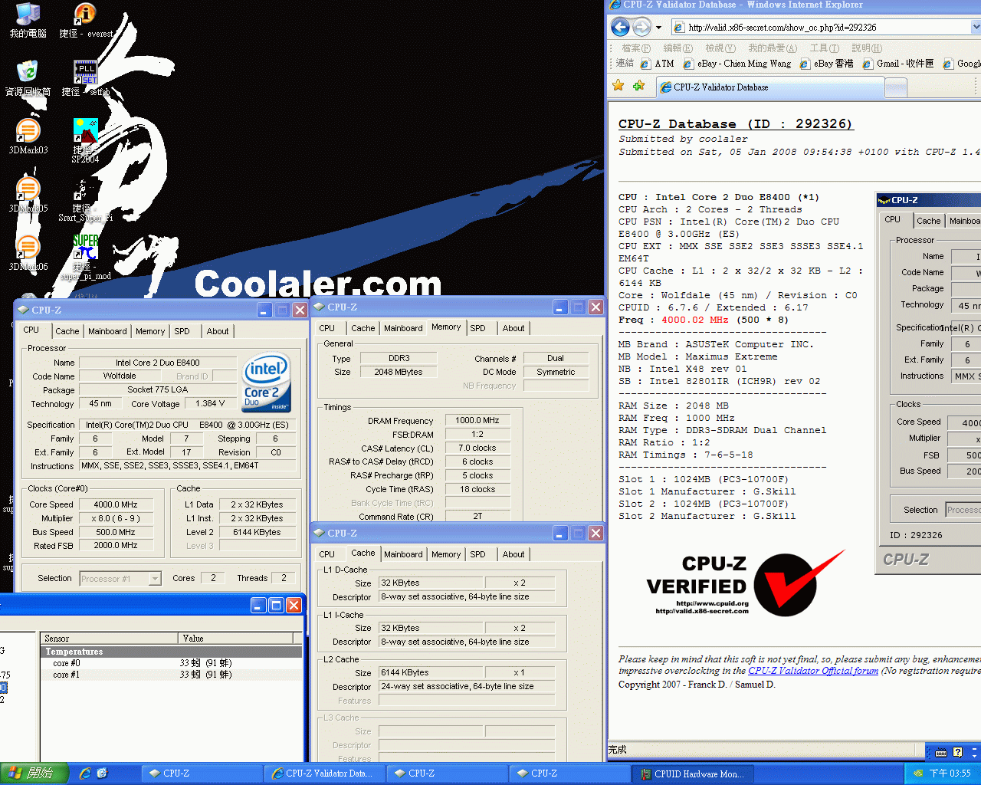Open About tab in the bottom CPU-Z window
This screenshot has width=981, height=785.
pos(513,554)
